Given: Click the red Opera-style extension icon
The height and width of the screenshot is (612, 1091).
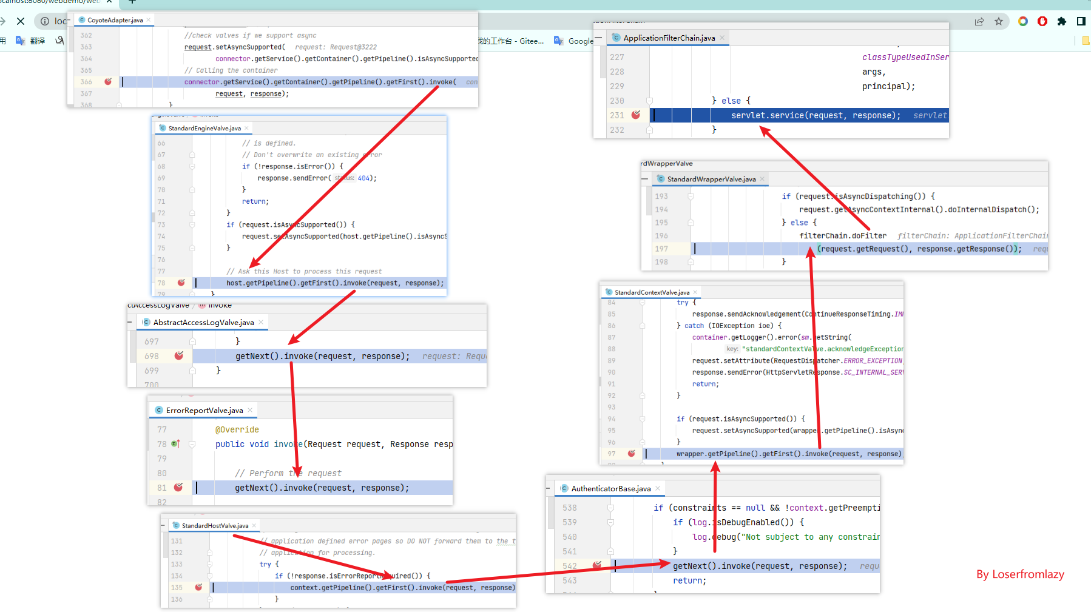Looking at the screenshot, I should click(1042, 21).
